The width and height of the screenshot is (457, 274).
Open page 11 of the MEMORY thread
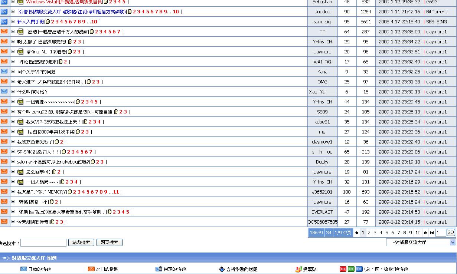(x=116, y=192)
